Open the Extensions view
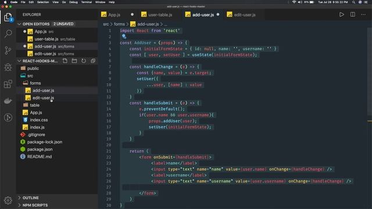Screen dimensions: 372x209 (8, 84)
